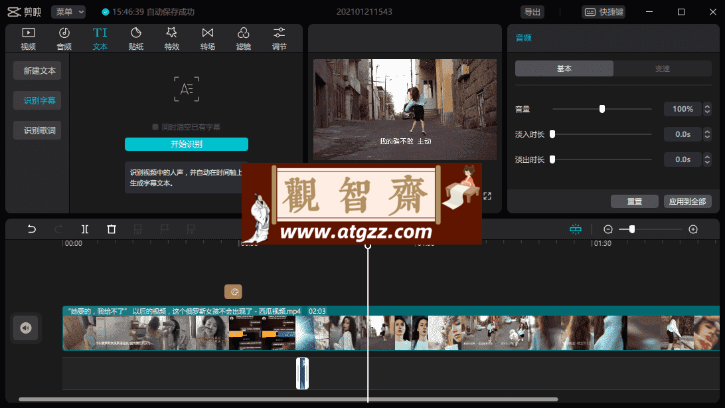
Task: Click the 重置 reset button
Action: pyautogui.click(x=635, y=201)
